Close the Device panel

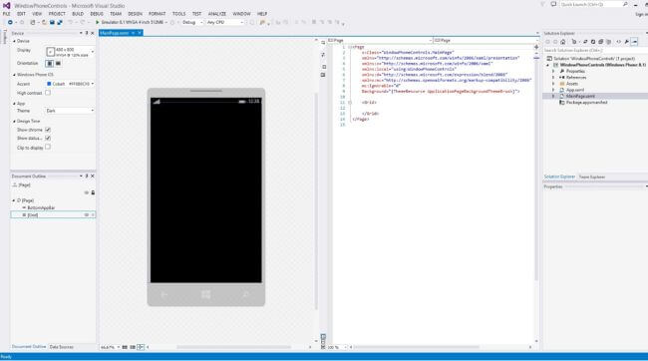(x=93, y=33)
